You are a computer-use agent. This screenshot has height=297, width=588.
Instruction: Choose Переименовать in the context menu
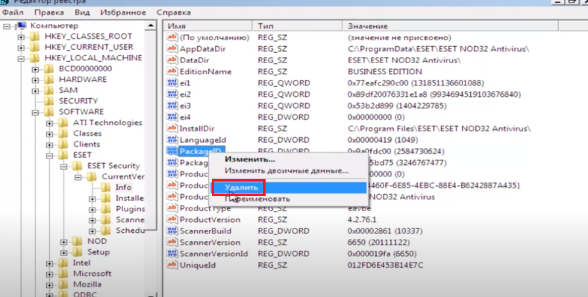coord(257,199)
